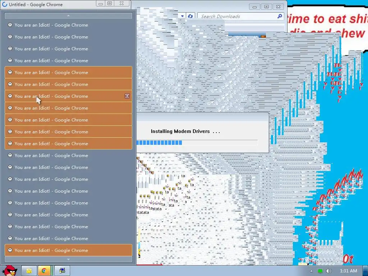Open the Angry Birds Start button
Viewport: 368px width, 276px height.
[x=9, y=271]
